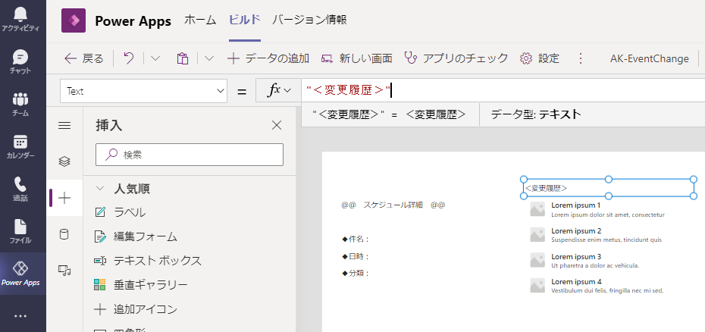This screenshot has height=332, width=705.
Task: Click データの追加 to add data
Action: [268, 58]
